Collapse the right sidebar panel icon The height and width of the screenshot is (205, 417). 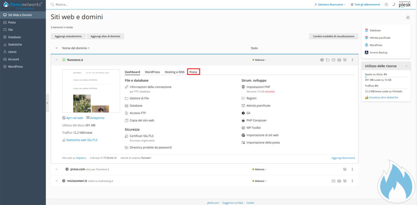pos(408,18)
